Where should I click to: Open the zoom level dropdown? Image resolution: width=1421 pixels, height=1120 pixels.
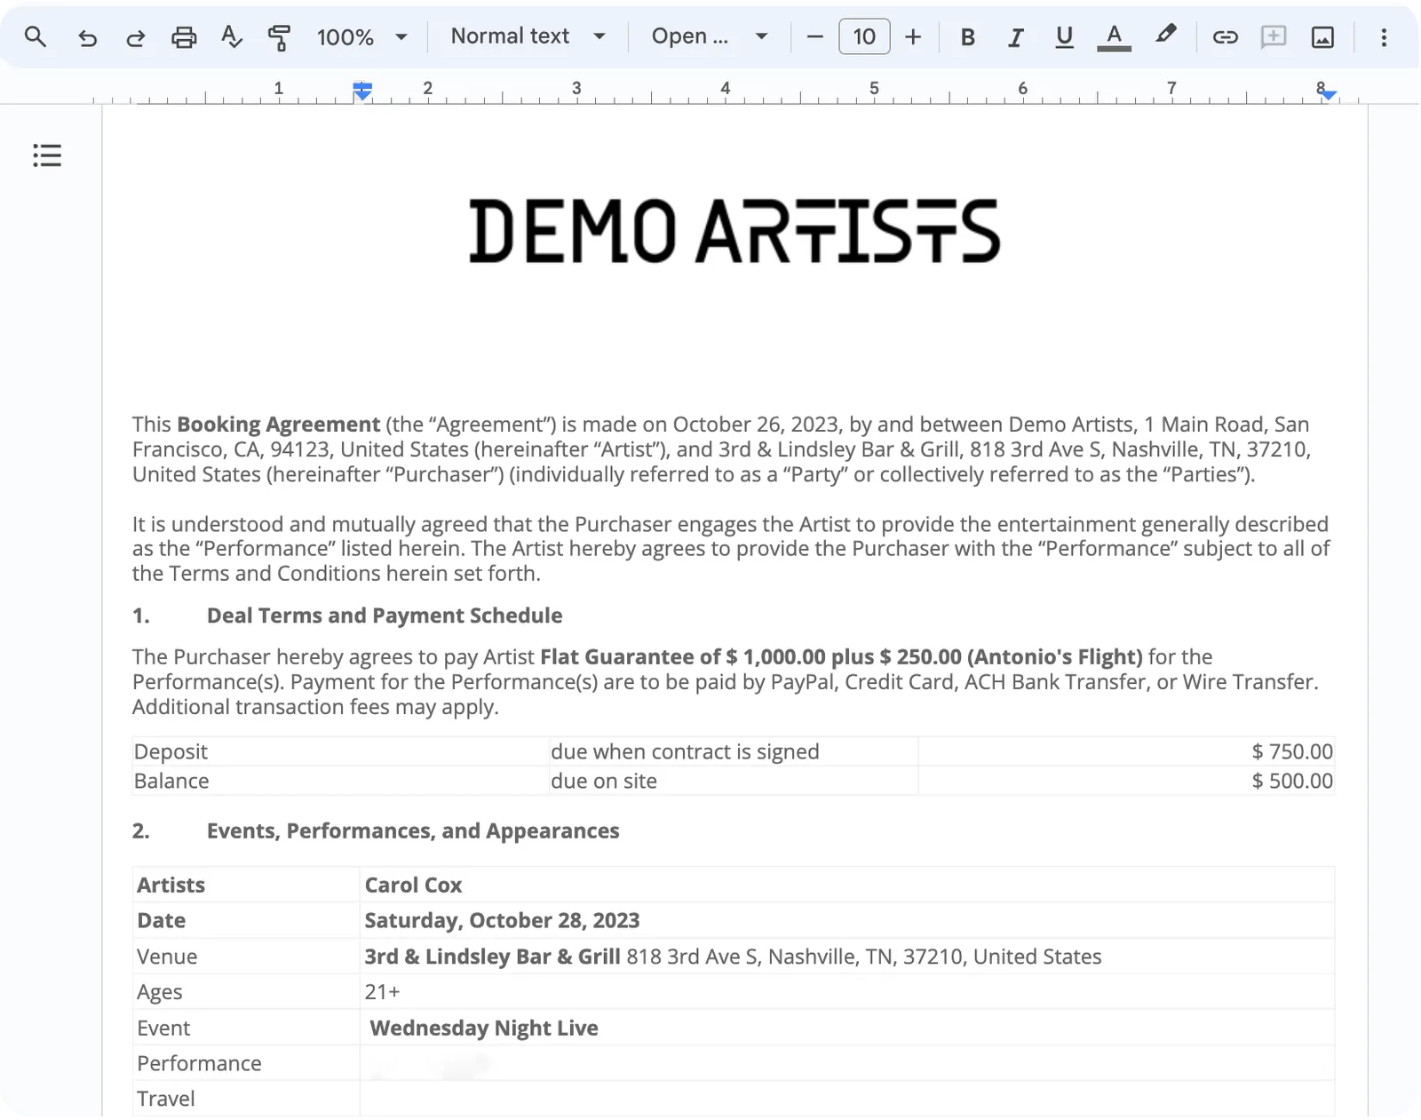[362, 37]
